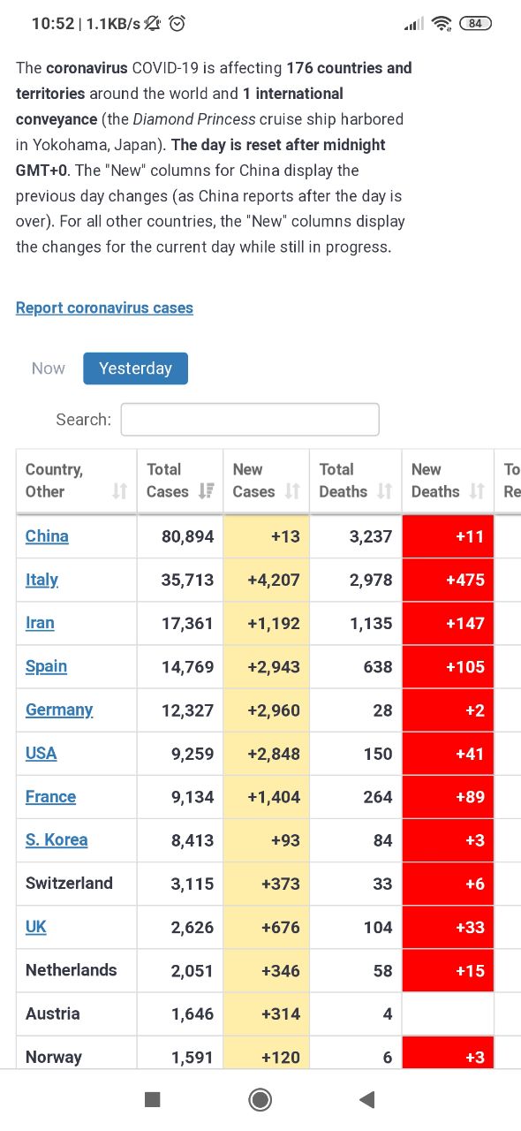The image size is (521, 1131).
Task: Sort table by New Cases column
Action: 266,481
